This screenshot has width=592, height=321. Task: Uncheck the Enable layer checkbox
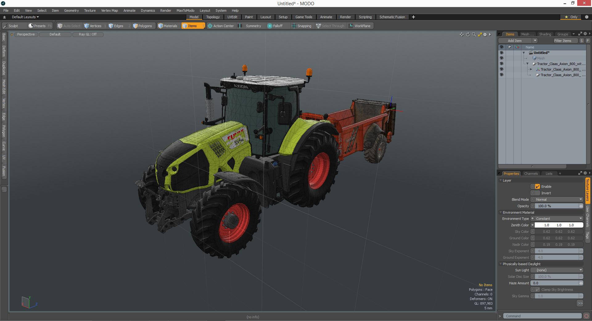538,187
